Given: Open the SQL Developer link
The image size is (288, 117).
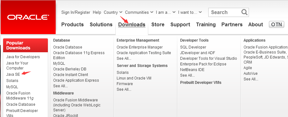Looking at the screenshot, I should click(x=193, y=47).
